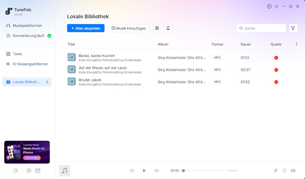Toggle the heart favorite in player bar
The image size is (305, 179).
[x=284, y=171]
